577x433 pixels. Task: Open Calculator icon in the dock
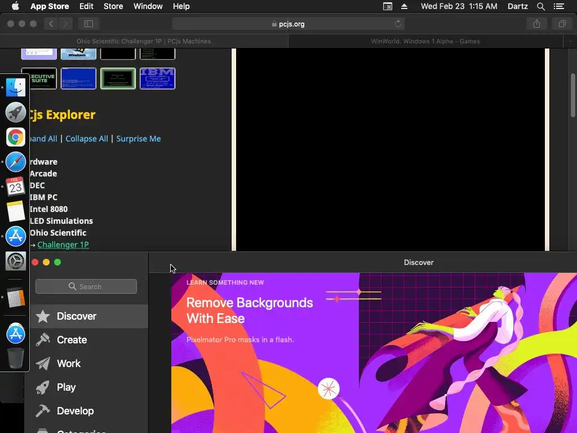(15, 297)
